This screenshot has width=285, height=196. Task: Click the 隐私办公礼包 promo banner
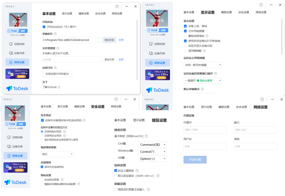coord(17,74)
